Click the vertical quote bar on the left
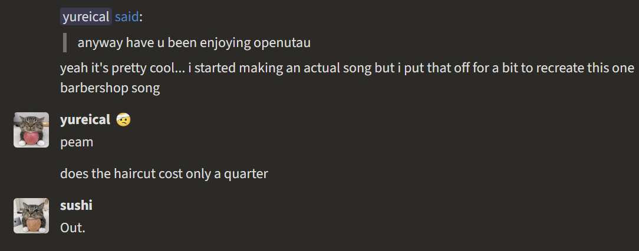Viewport: 639px width, 251px height. pyautogui.click(x=65, y=43)
